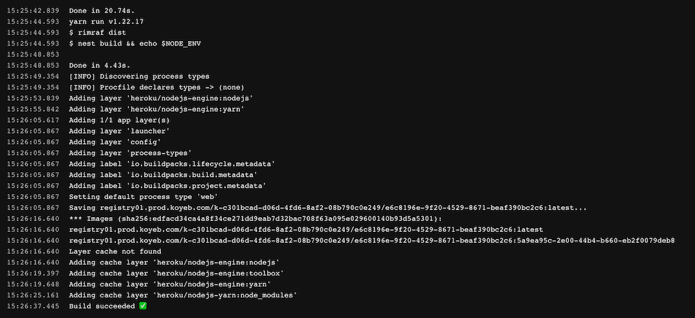
Task: Click the 'Build succeeded' log message
Action: click(x=102, y=306)
